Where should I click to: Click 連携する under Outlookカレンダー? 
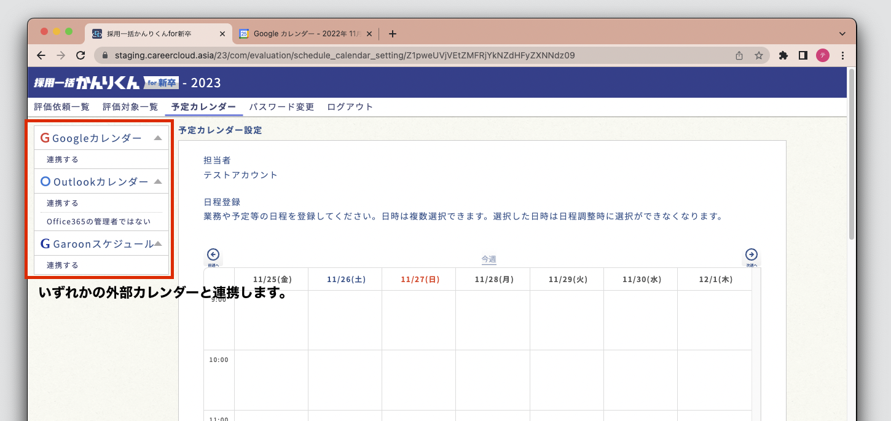point(63,203)
